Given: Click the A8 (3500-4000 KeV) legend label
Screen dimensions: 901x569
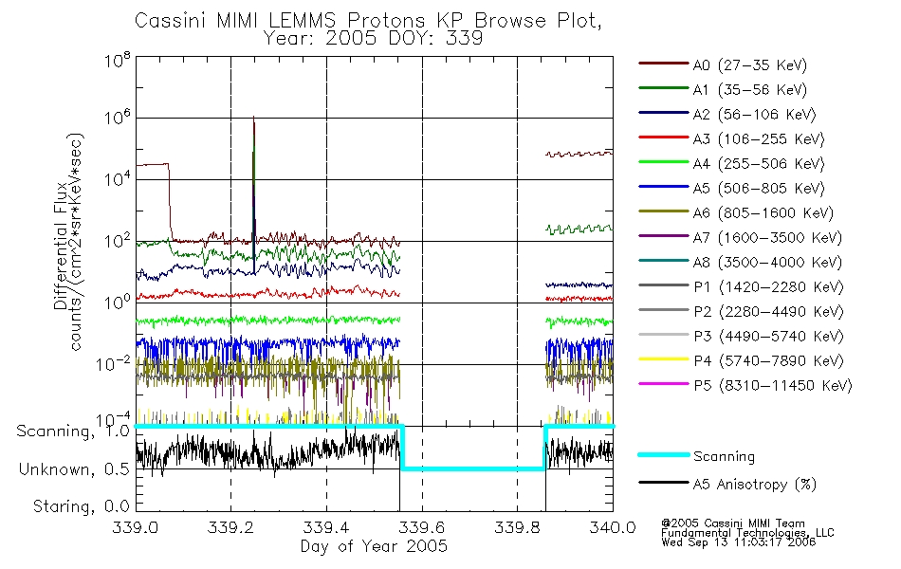Looking at the screenshot, I should coord(767,263).
